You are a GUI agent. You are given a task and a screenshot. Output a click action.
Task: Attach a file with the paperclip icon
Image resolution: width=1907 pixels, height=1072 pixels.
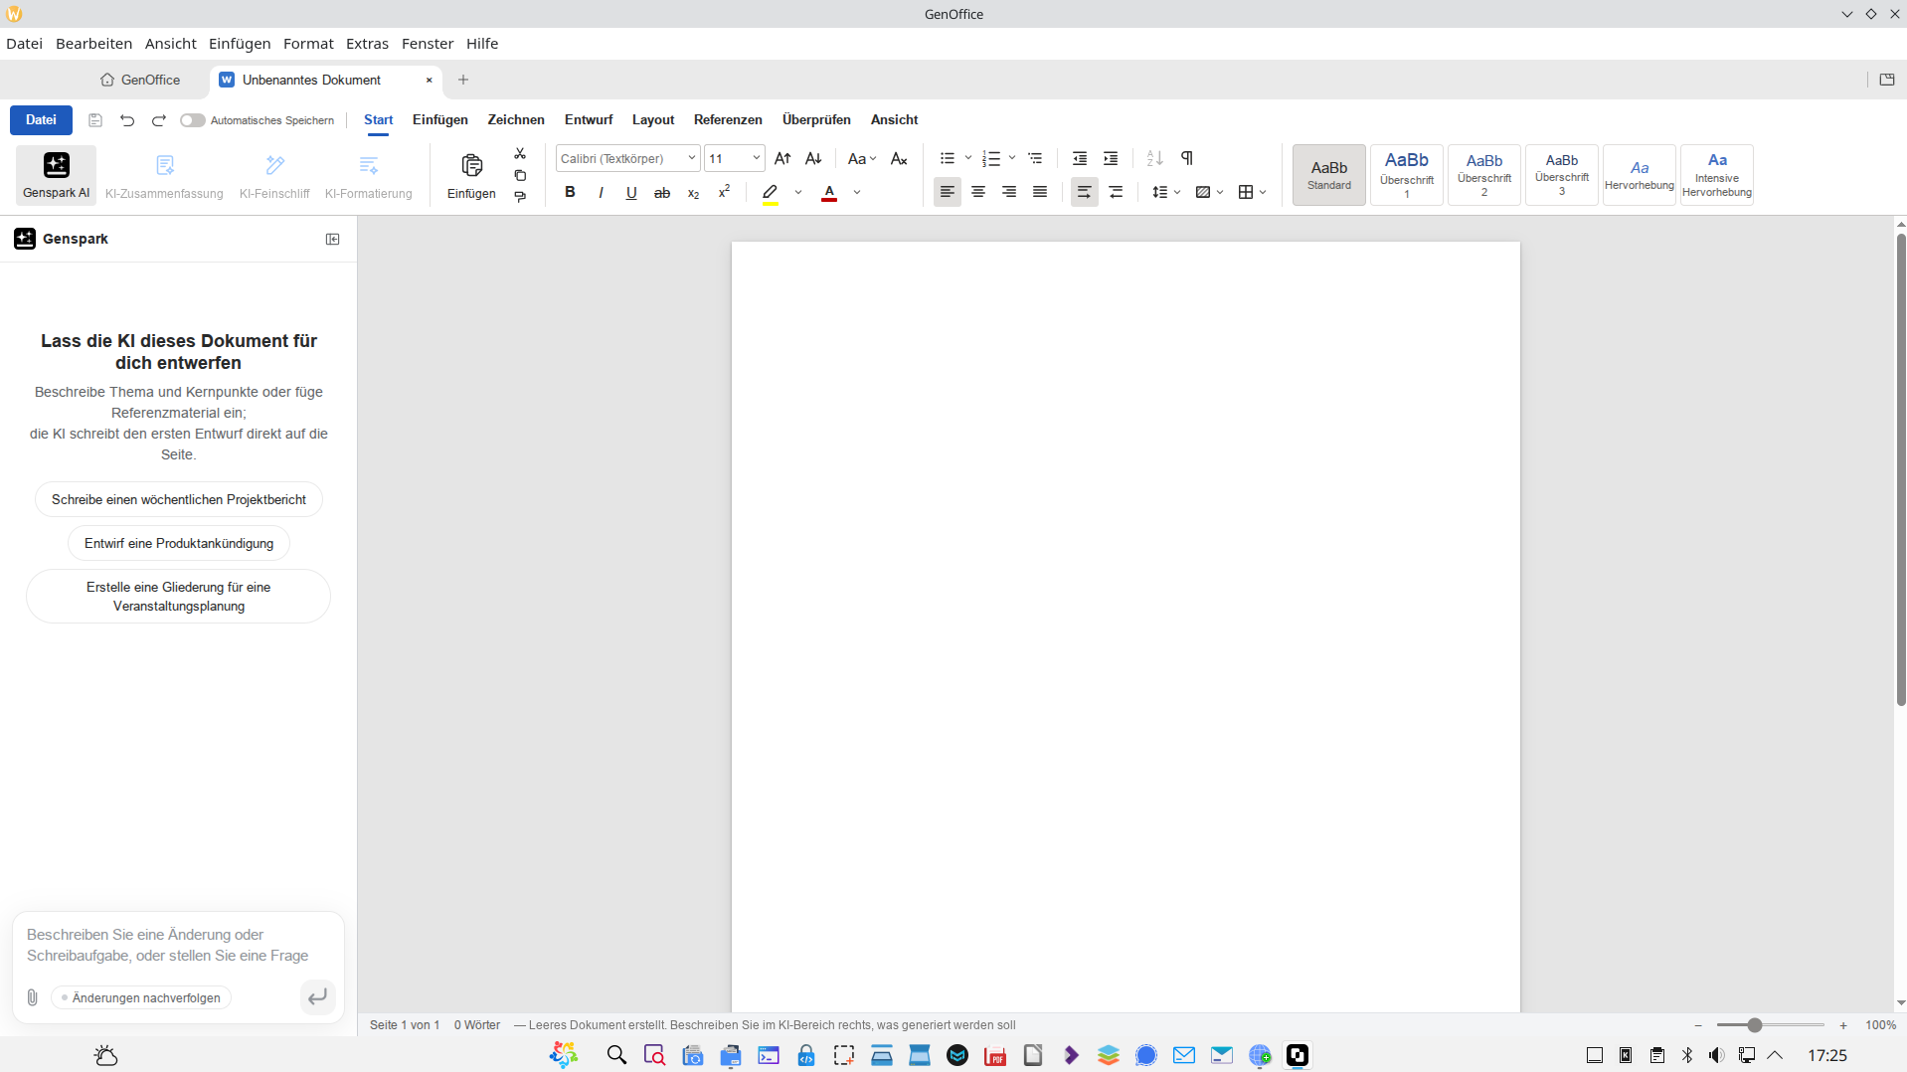(x=33, y=997)
